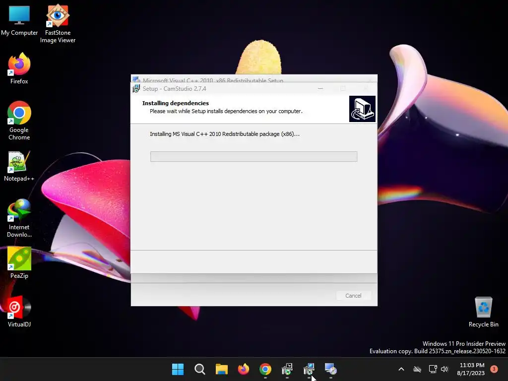The width and height of the screenshot is (508, 381).
Task: Click the "Installing dependencies" heading
Action: (176, 103)
